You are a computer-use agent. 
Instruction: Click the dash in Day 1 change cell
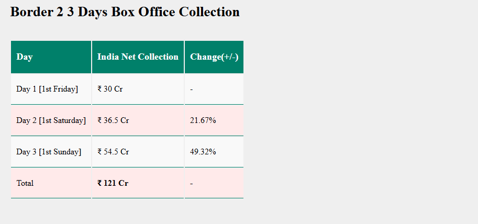coord(192,89)
